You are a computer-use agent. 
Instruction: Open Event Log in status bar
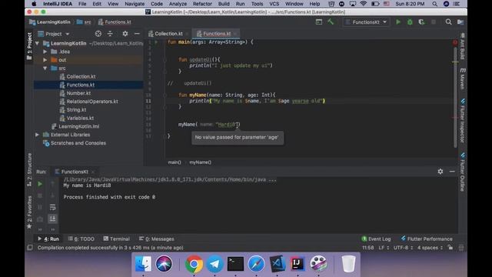tap(376, 239)
